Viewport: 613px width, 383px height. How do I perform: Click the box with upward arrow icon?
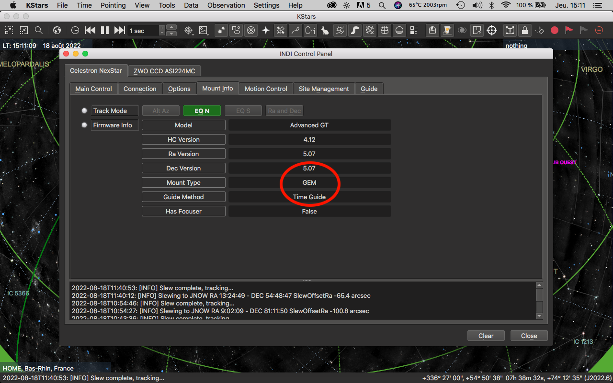point(477,30)
